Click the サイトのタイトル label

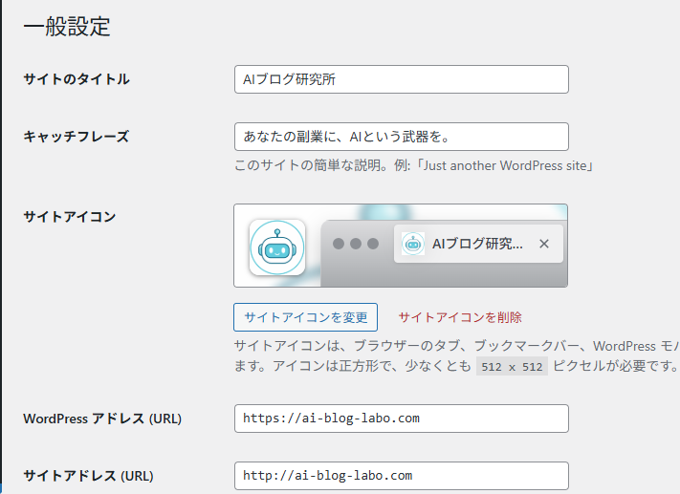click(x=77, y=79)
